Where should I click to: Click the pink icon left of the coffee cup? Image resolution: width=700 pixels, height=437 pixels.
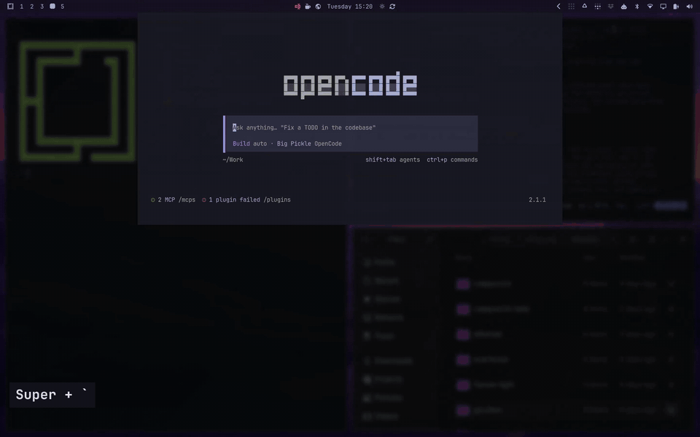[297, 7]
